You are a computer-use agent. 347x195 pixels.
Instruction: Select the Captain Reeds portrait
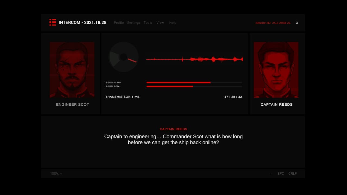point(276,70)
